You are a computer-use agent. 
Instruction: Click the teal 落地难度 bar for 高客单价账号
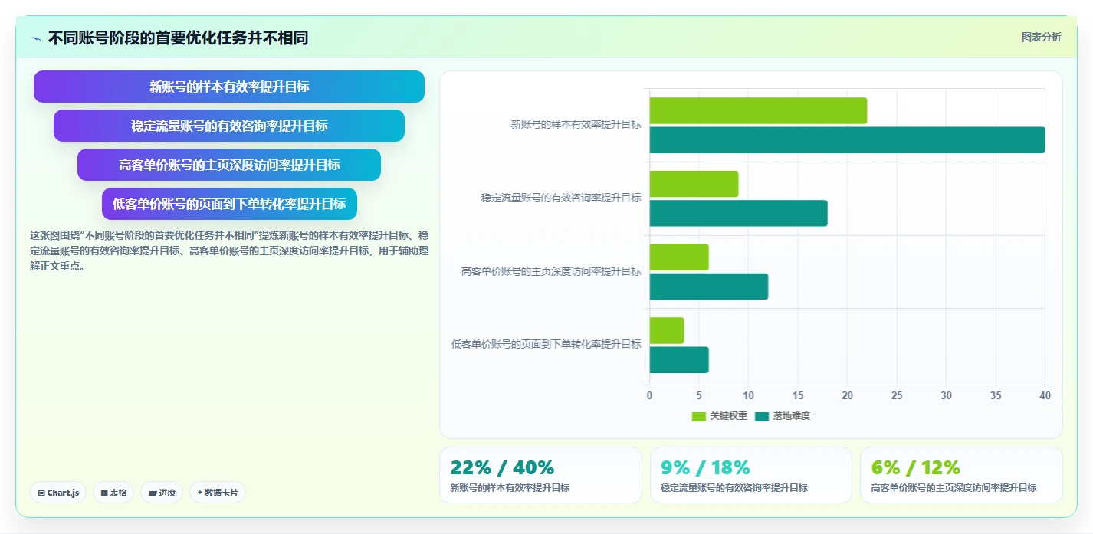tap(708, 287)
